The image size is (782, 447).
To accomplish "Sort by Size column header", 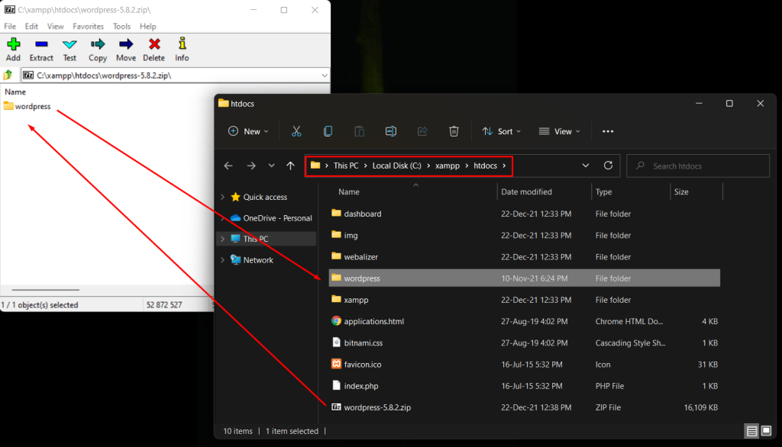I will click(681, 192).
